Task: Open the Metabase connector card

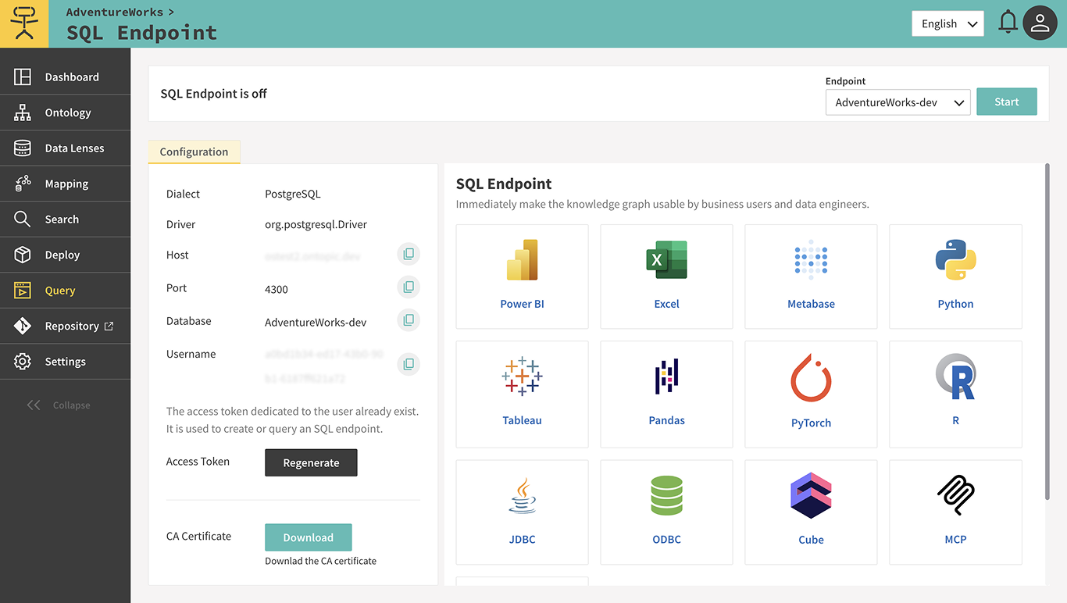Action: click(811, 277)
